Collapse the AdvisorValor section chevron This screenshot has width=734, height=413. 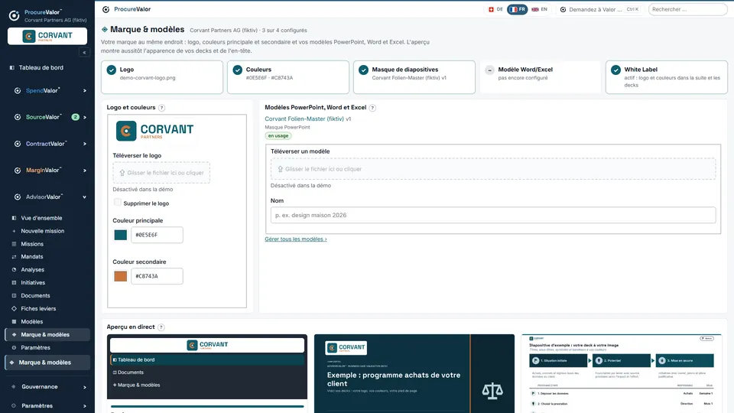tap(85, 197)
